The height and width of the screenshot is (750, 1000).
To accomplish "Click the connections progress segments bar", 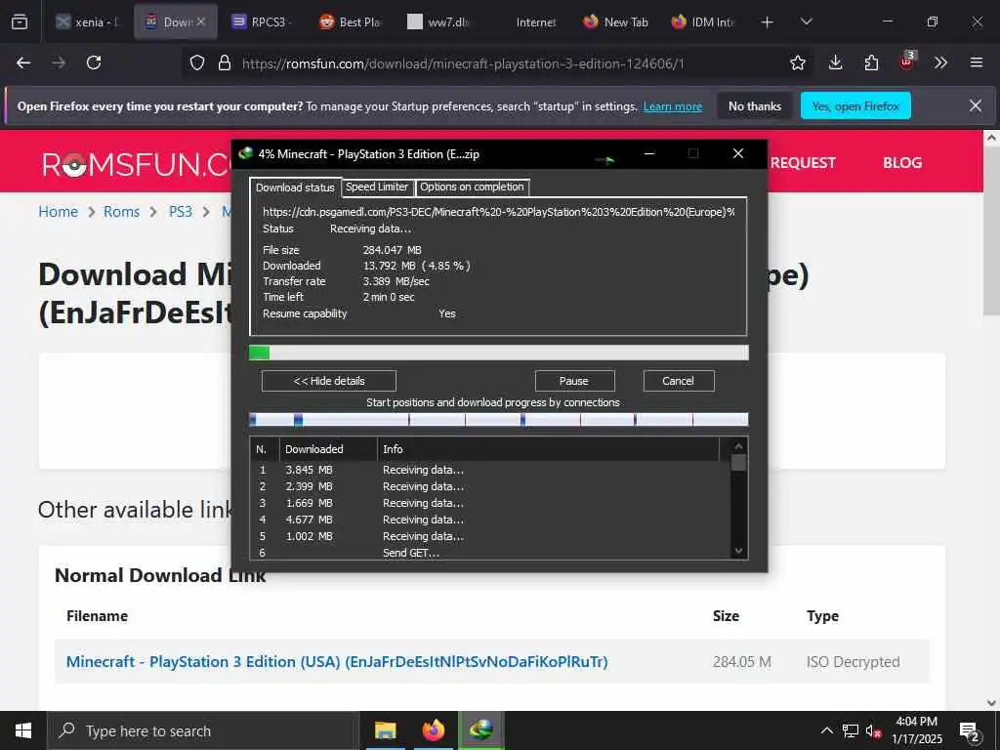I will [x=498, y=420].
